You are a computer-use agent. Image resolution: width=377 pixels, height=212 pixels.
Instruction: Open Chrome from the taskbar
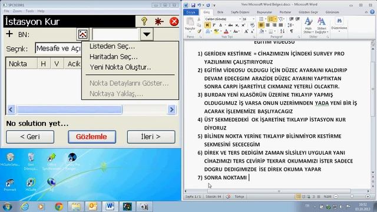tap(59, 207)
